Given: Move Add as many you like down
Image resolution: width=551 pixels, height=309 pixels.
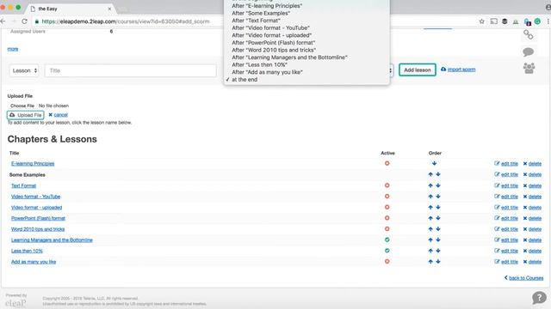Looking at the screenshot, I should click(x=438, y=261).
